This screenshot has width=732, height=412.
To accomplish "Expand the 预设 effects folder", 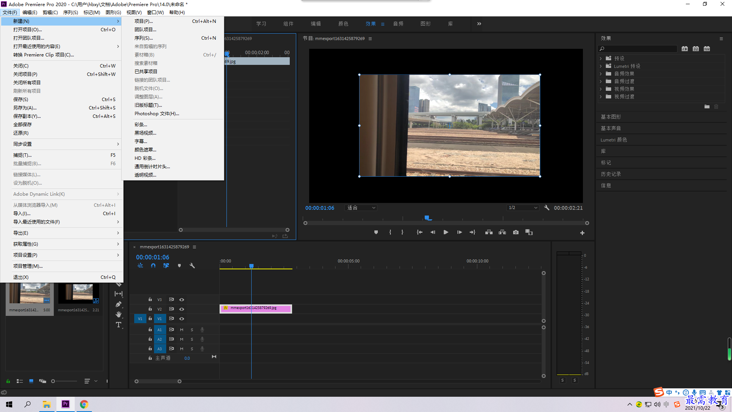I will coord(600,58).
